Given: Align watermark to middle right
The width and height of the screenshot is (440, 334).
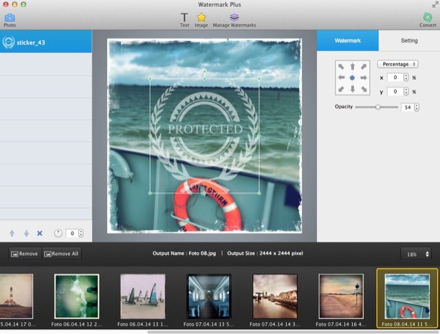Looking at the screenshot, I should pyautogui.click(x=364, y=78).
